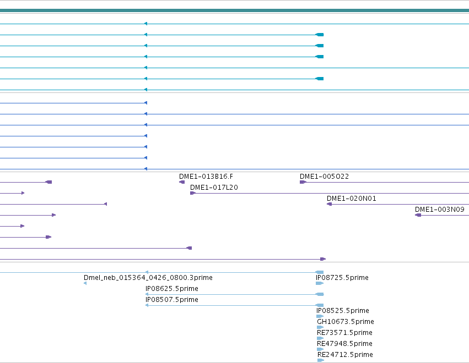This screenshot has width=469, height=363.
Task: Click the IP08525.5prime label
Action: coord(343,311)
